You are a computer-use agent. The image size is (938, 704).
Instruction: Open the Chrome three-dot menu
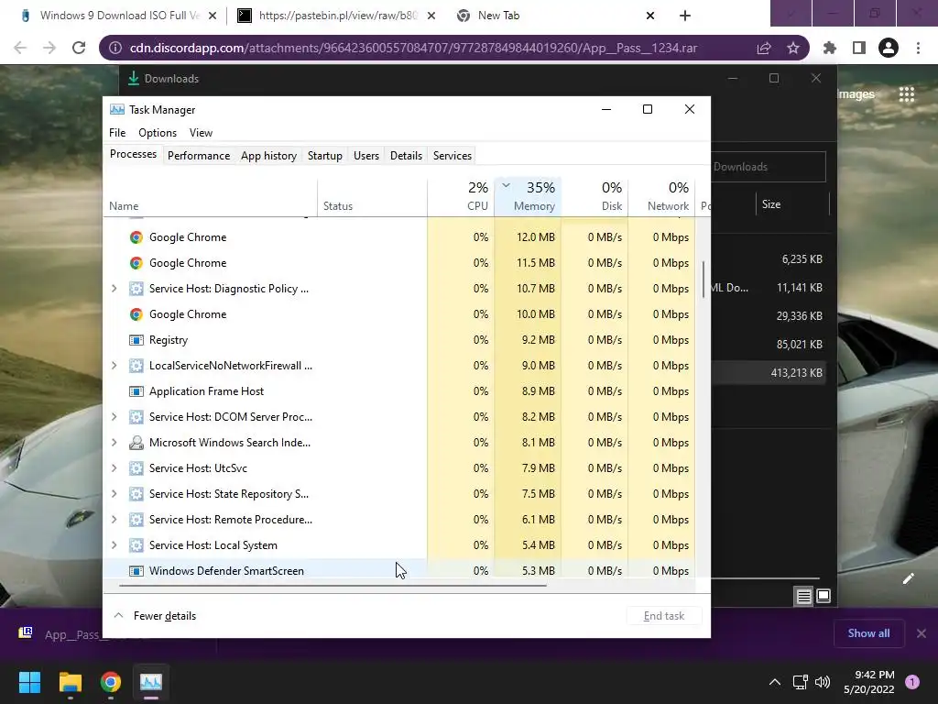(918, 48)
